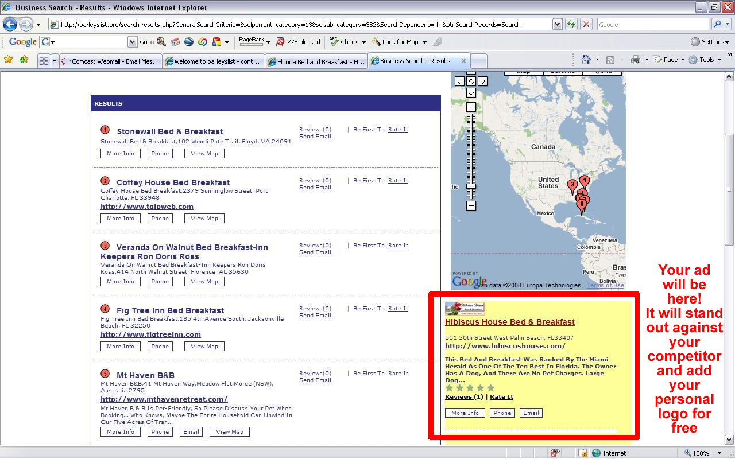
Task: Open the address bar URL dropdown
Action: 557,25
